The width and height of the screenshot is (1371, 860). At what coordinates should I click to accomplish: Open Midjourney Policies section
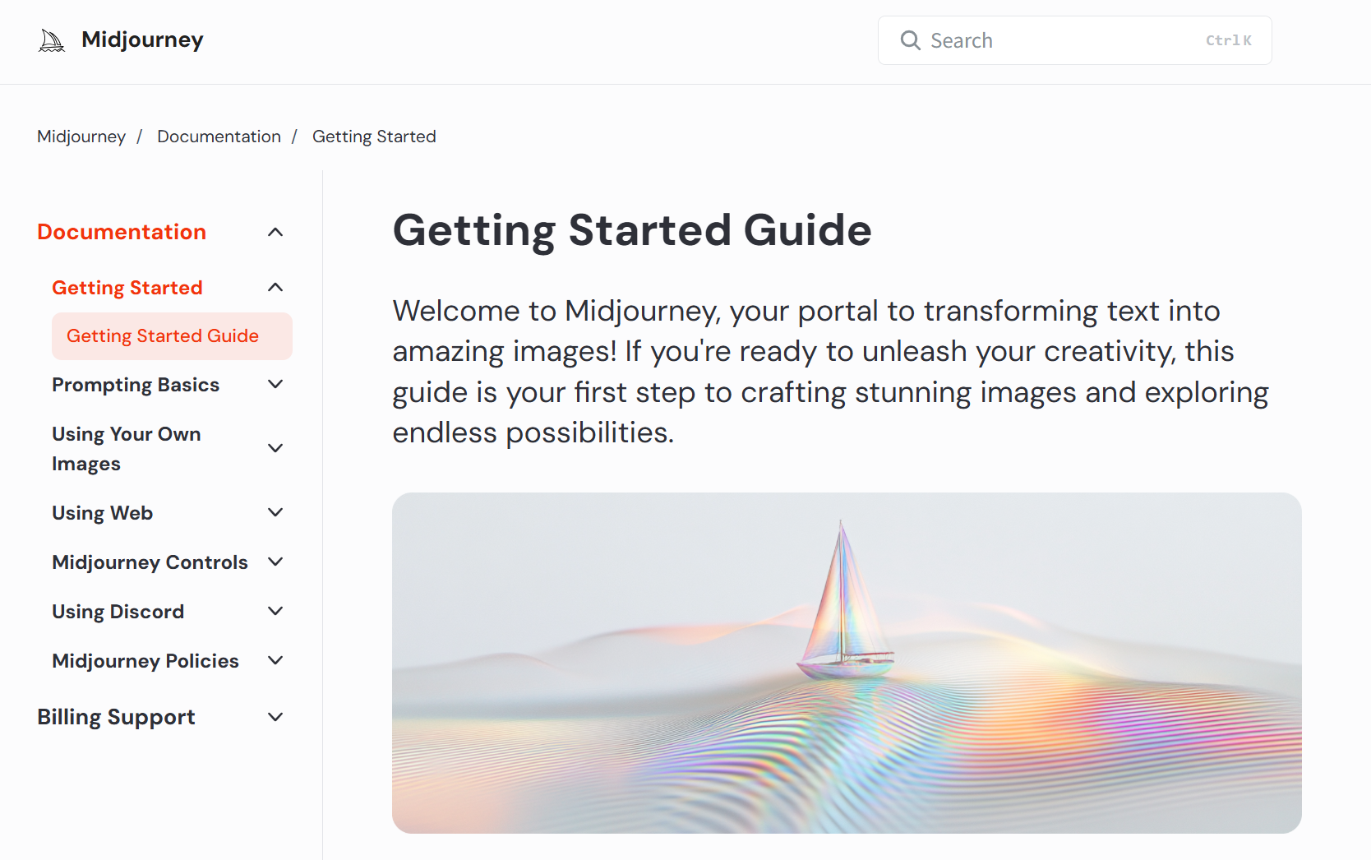(145, 661)
